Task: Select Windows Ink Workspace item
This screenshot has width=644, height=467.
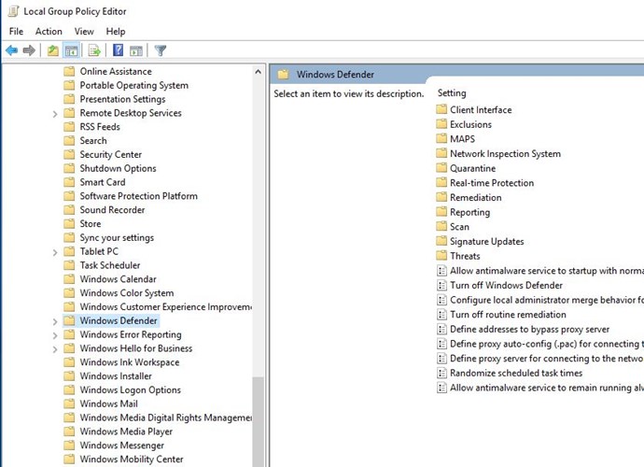Action: [x=130, y=362]
